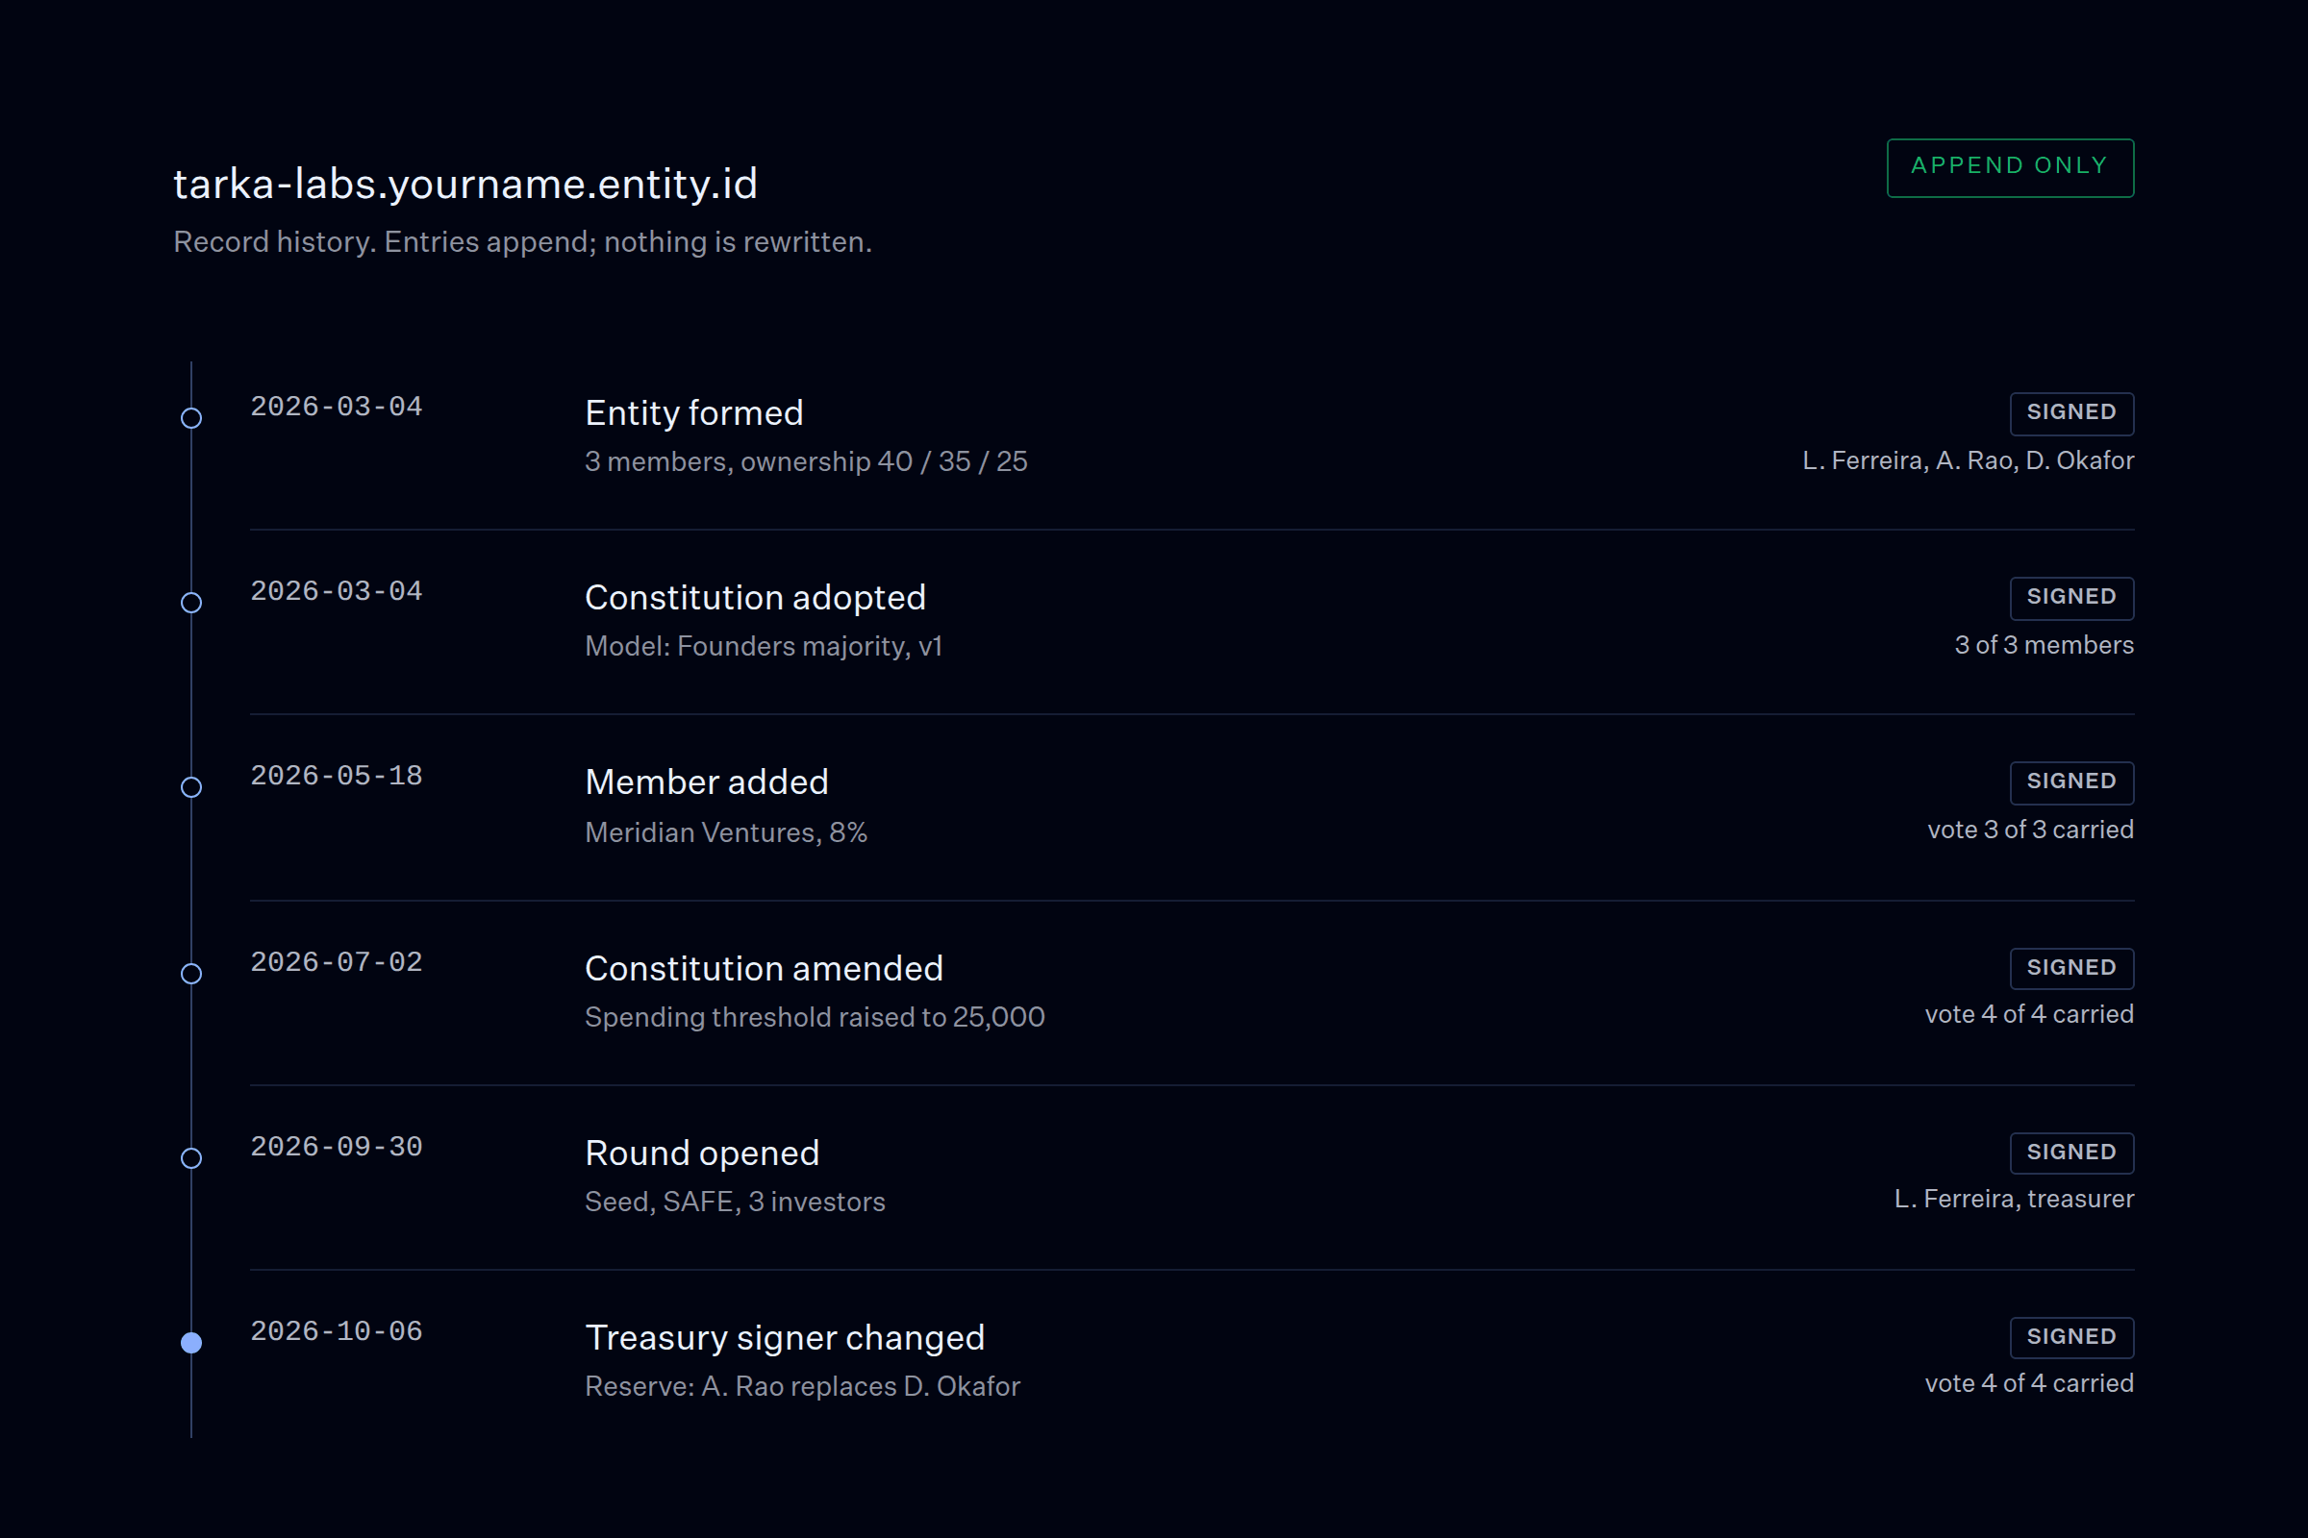Click signers 'L. Ferreira, A. Rao, D. Okafor'

[1968, 460]
